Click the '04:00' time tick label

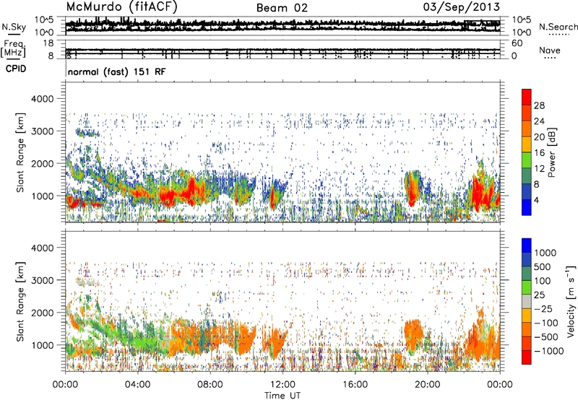137,385
